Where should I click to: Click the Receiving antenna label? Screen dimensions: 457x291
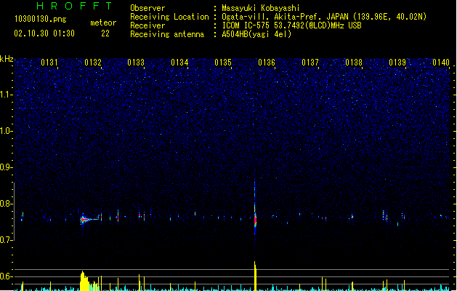point(167,34)
